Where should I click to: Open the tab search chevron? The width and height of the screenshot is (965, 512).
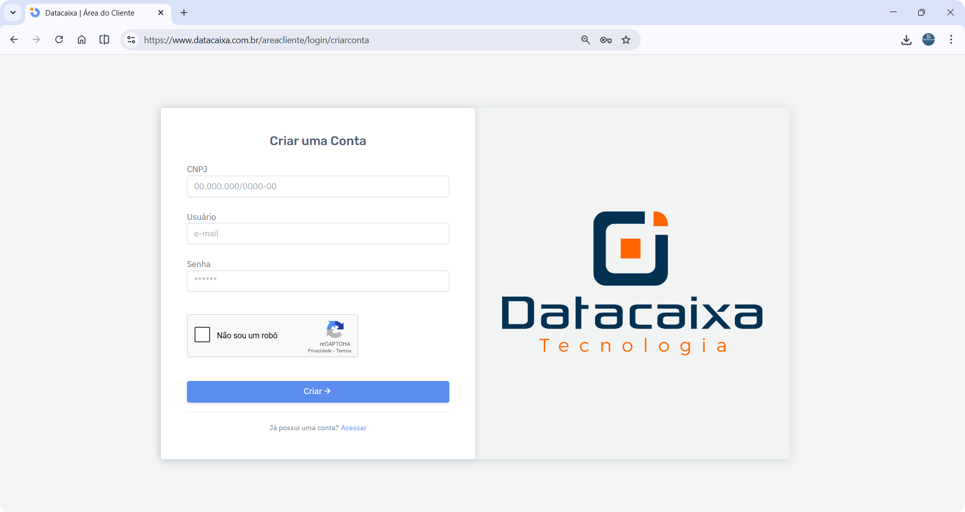(13, 13)
